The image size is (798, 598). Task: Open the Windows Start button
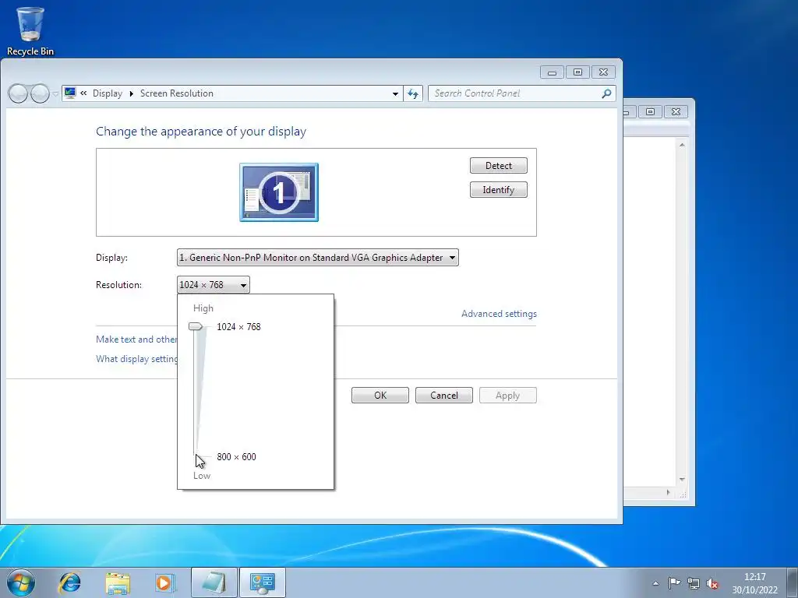(x=20, y=582)
